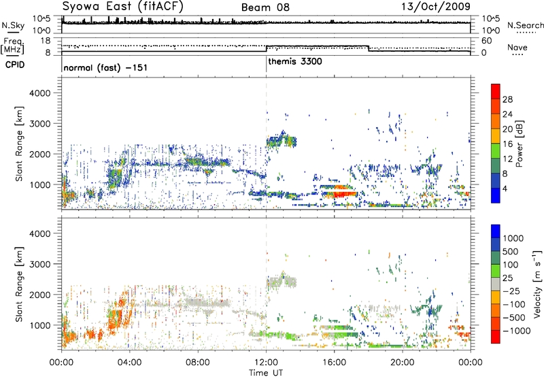Click the '4' tick label on Power bar
The width and height of the screenshot is (544, 377).
click(x=505, y=188)
